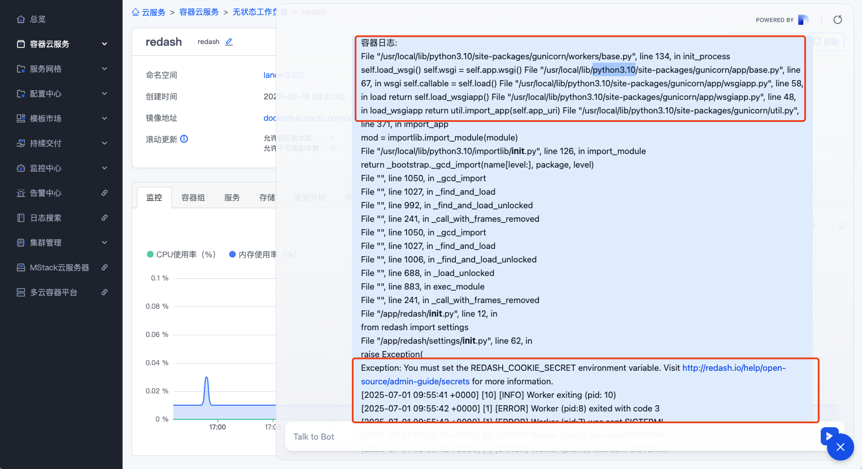Click the 'raise Exception(' log line
862x469 pixels.
391,354
